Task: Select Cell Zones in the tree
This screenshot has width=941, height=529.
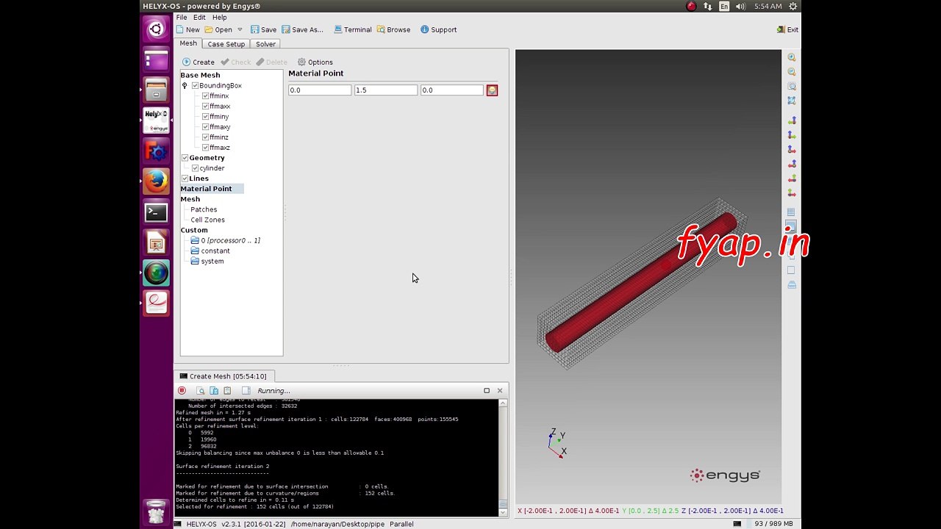Action: (207, 220)
